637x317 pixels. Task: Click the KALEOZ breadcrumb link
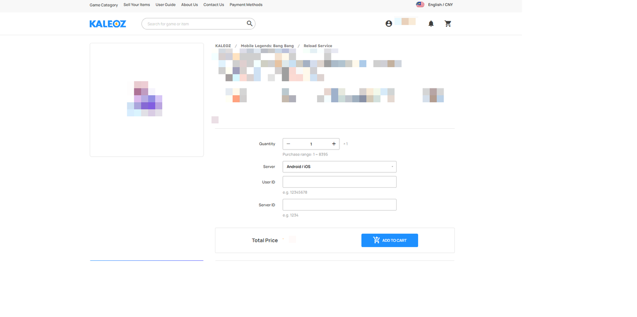pos(223,46)
